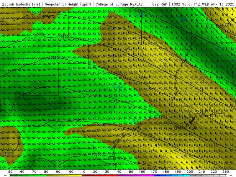Image resolution: width=236 pixels, height=177 pixels.
Task: Click the '250mb Isotachs (kts)' title text
Action: 21,4
